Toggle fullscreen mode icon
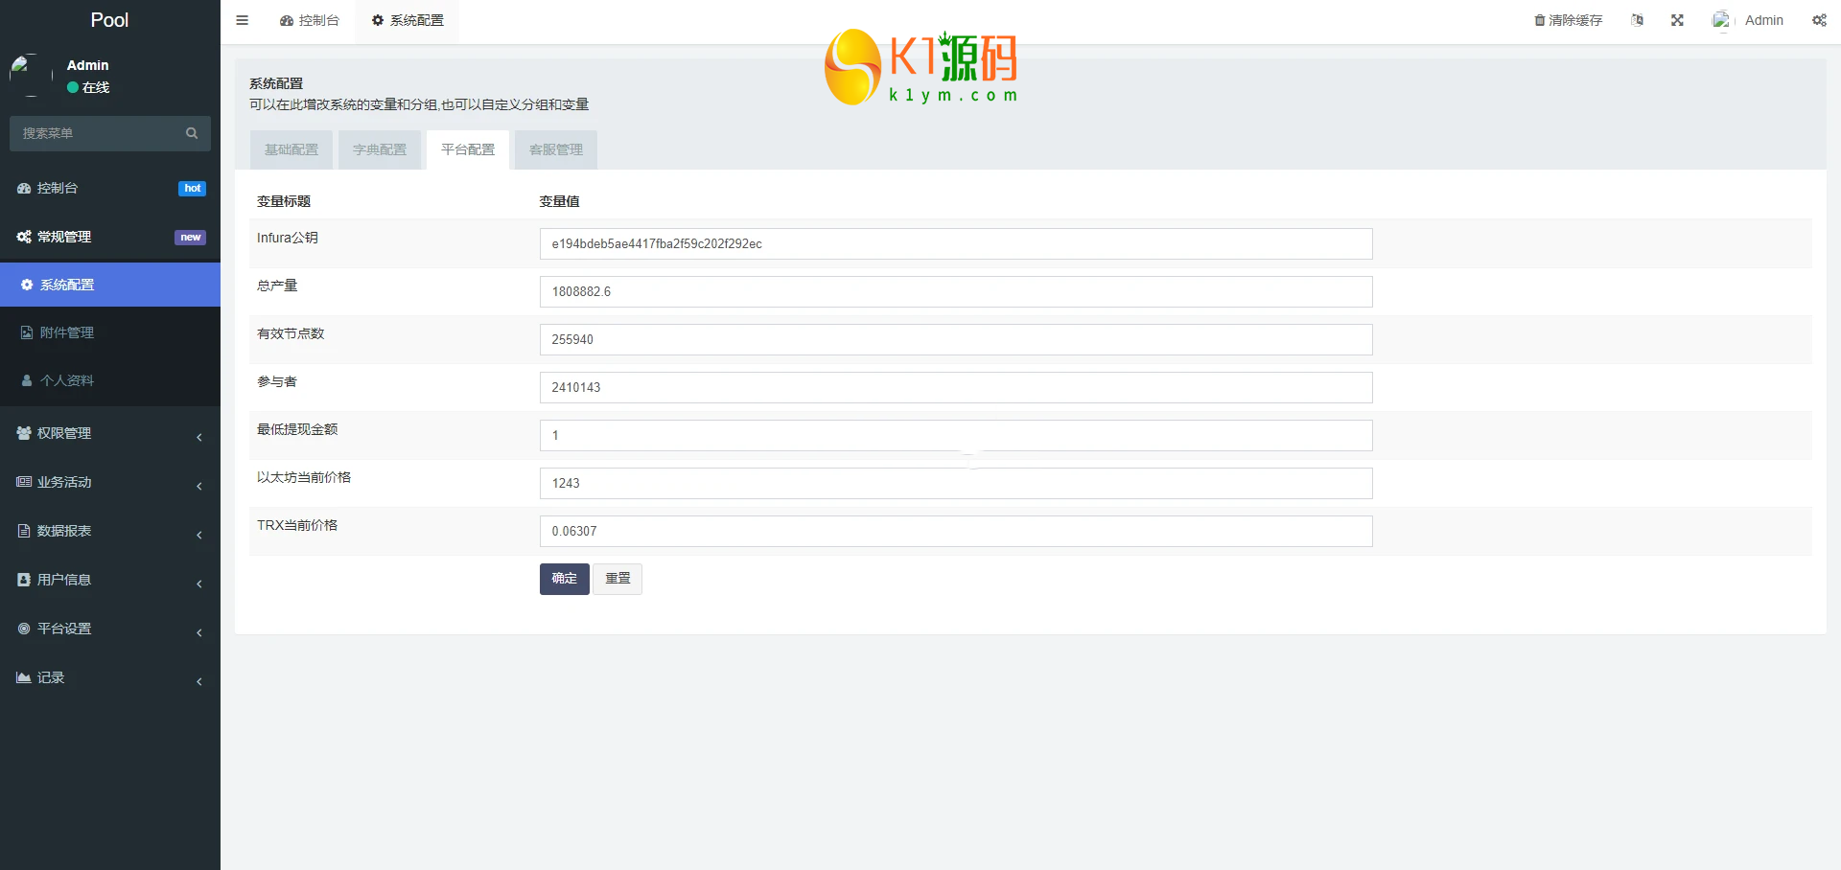 1677,20
